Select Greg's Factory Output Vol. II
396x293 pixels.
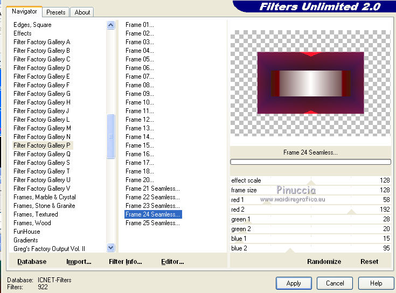tap(49, 249)
